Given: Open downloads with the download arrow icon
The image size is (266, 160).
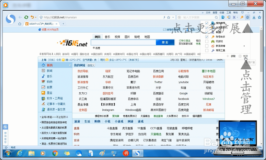Looking at the screenshot, I should [254, 17].
